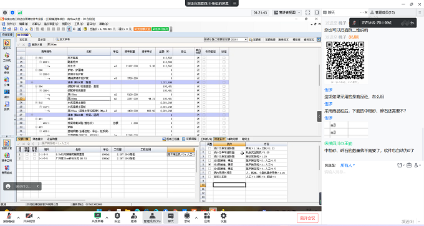Click the orange 补充定额大全 button
The height and width of the screenshot is (226, 424).
click(x=142, y=29)
